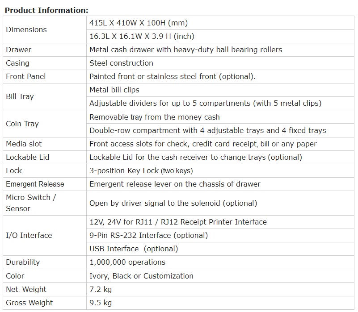The height and width of the screenshot is (312, 358).
Task: Select the Coin Tray label
Action: click(x=22, y=124)
